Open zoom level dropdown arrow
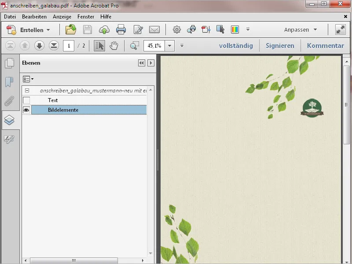Screen dimensions: 352x264 click(170, 46)
